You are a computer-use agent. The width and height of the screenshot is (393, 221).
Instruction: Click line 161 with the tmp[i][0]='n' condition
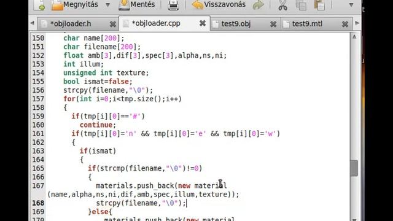176,134
